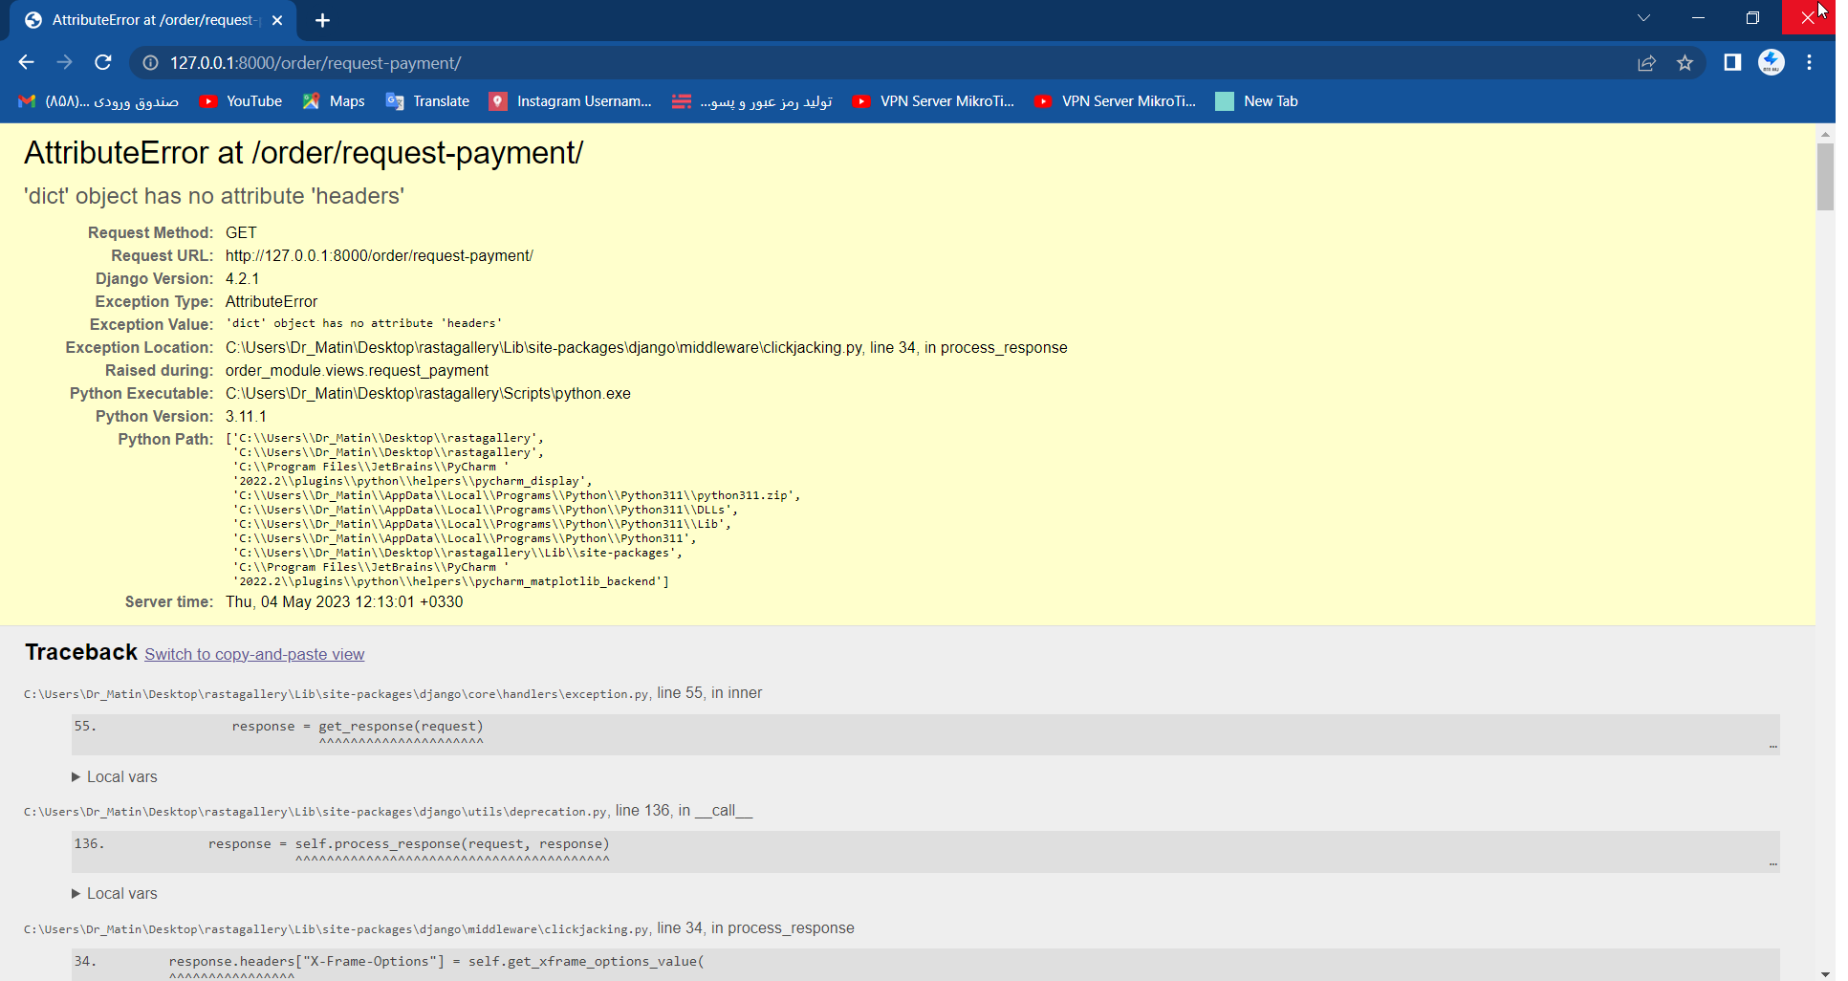
Task: Switch to copy-and-paste view
Action: [254, 654]
